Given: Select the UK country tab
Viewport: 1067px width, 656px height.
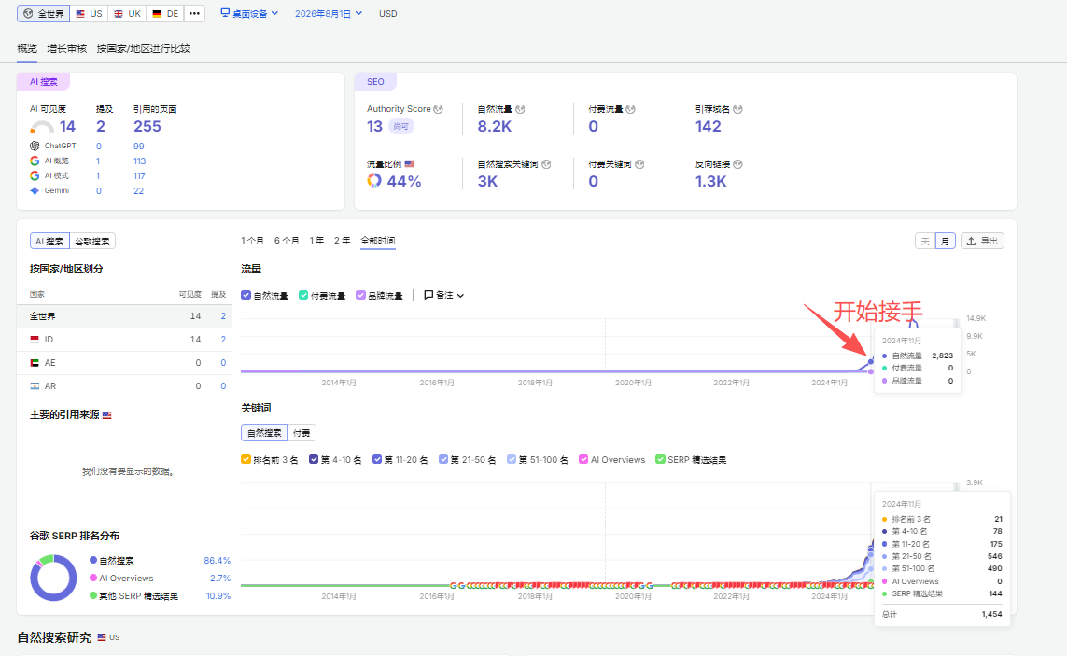Looking at the screenshot, I should (x=127, y=14).
